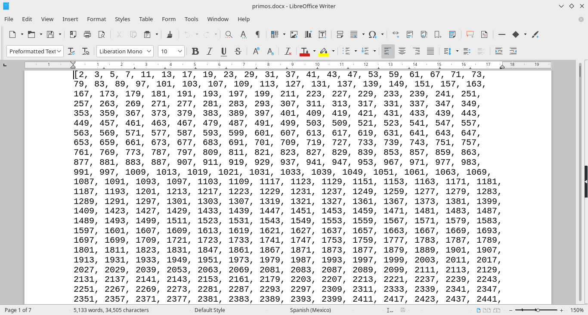The image size is (588, 315).
Task: Click the Print document icon
Action: 87,34
